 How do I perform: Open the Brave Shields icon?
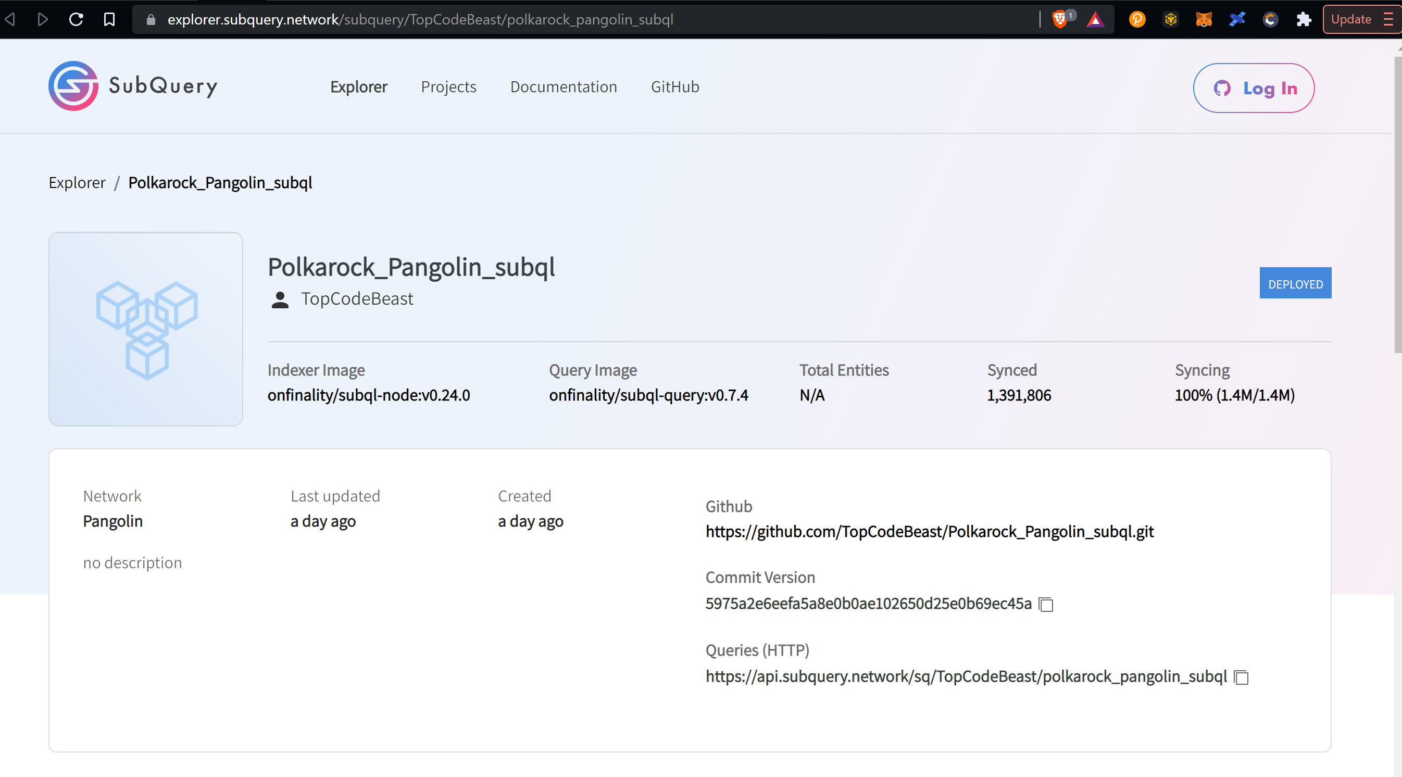coord(1060,20)
